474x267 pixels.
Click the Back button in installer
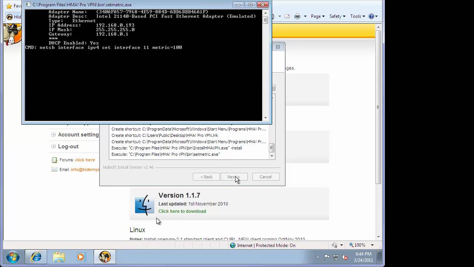pos(206,177)
